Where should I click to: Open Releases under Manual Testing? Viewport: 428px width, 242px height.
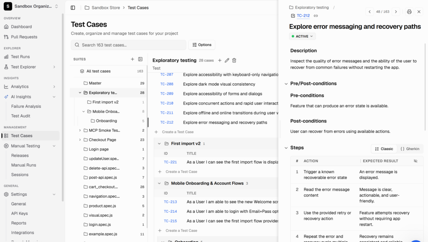(x=20, y=155)
